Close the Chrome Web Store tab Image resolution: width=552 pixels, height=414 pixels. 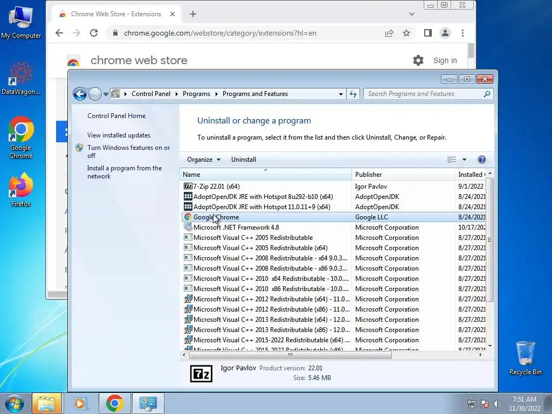pyautogui.click(x=172, y=14)
